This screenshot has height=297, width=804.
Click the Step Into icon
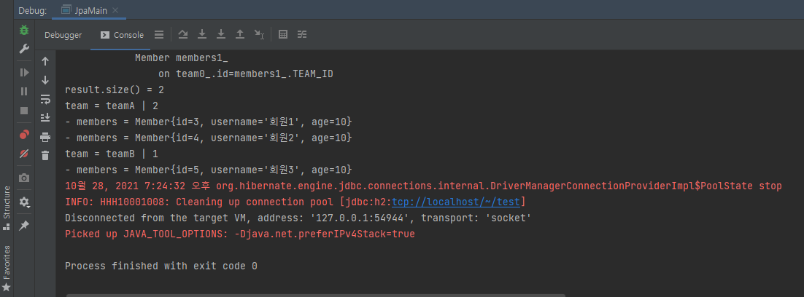click(202, 34)
